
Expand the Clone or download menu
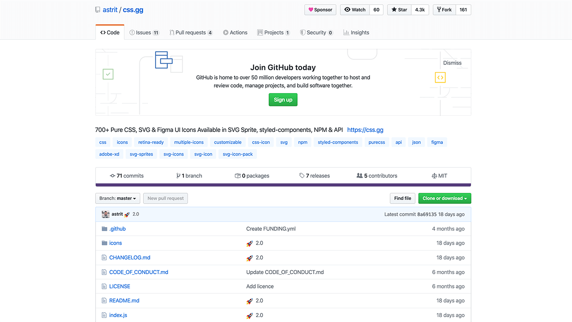[x=444, y=198]
